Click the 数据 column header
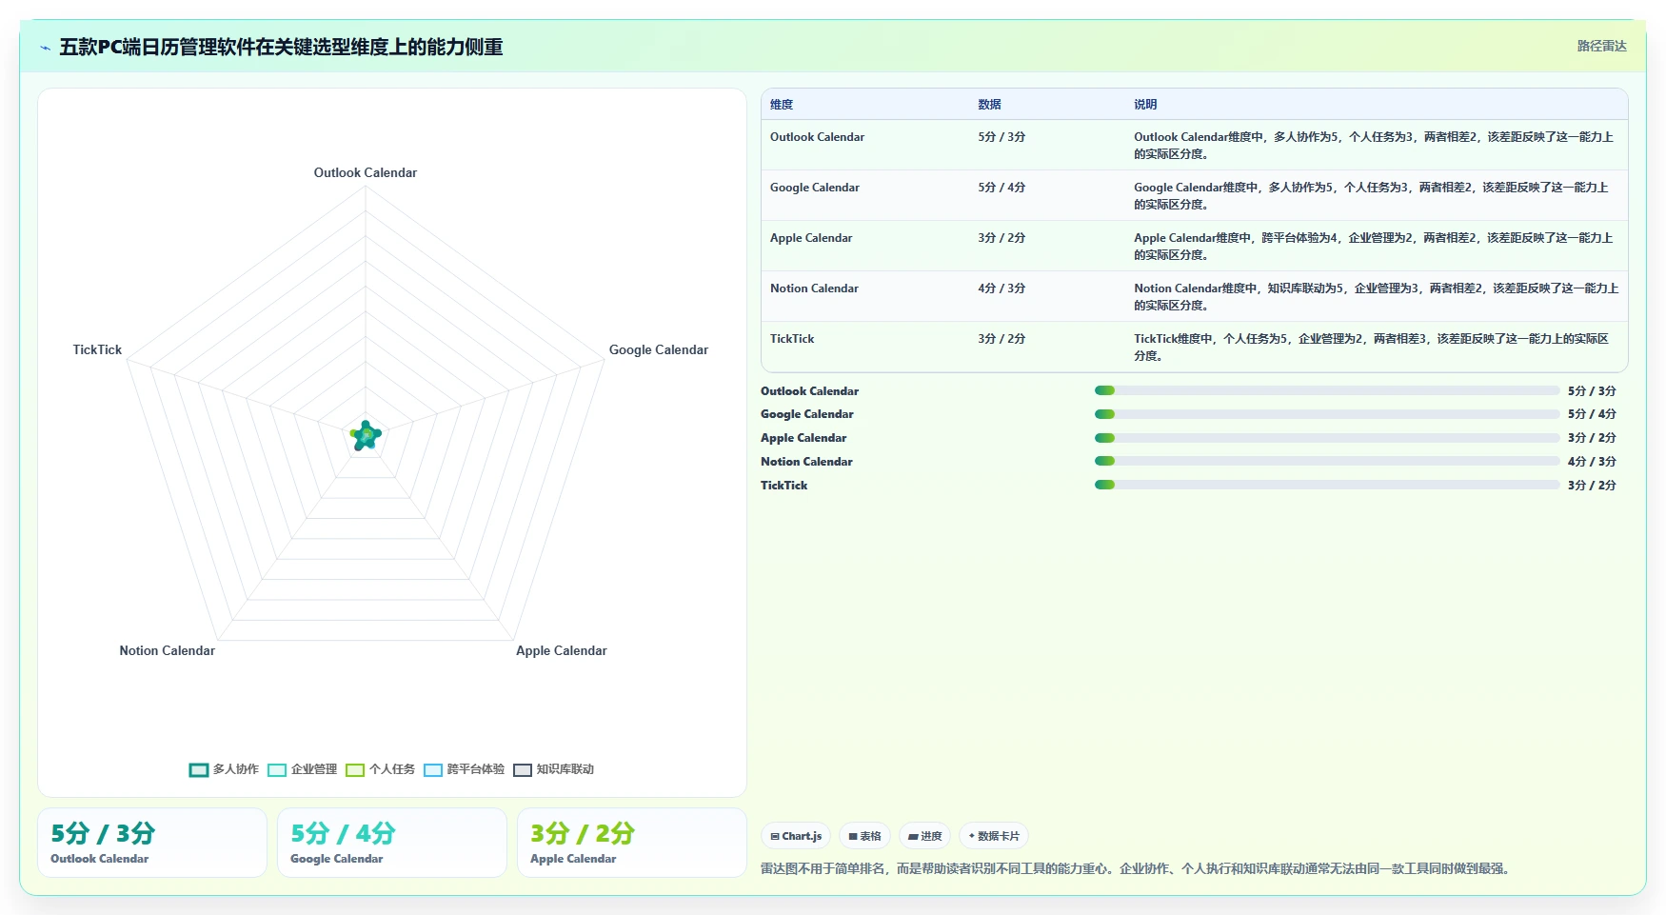 (989, 105)
